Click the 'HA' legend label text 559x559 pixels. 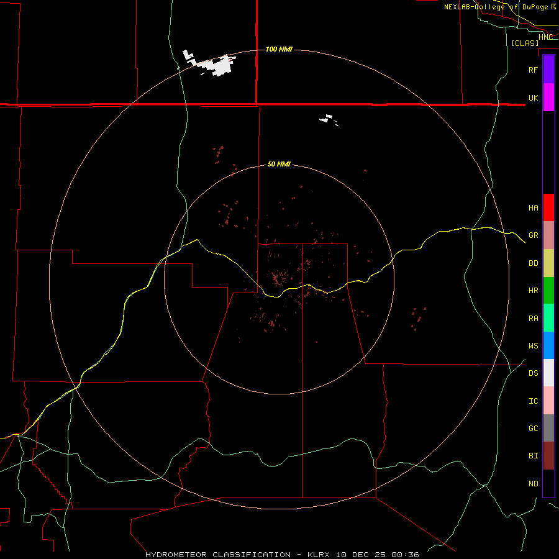point(534,207)
